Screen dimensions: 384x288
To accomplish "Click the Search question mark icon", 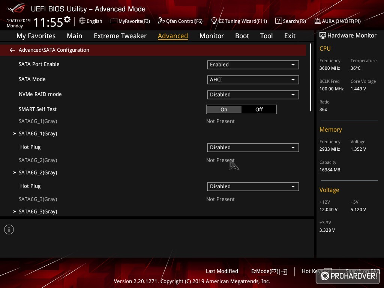I will [x=279, y=21].
